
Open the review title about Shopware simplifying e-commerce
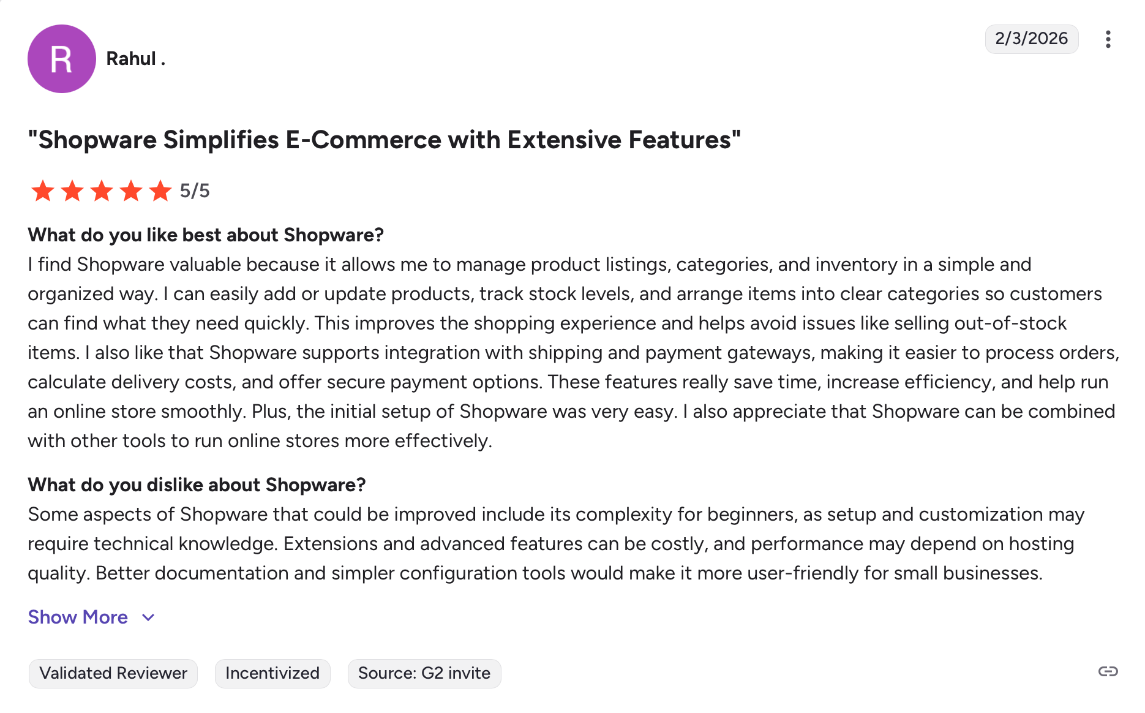[x=385, y=140]
